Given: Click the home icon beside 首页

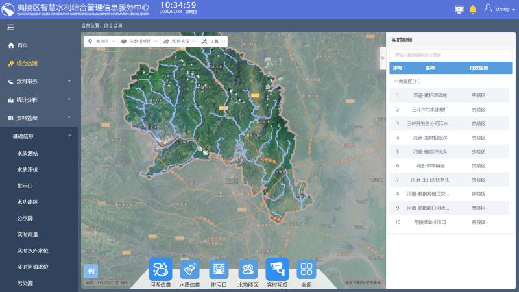Looking at the screenshot, I should coord(11,45).
